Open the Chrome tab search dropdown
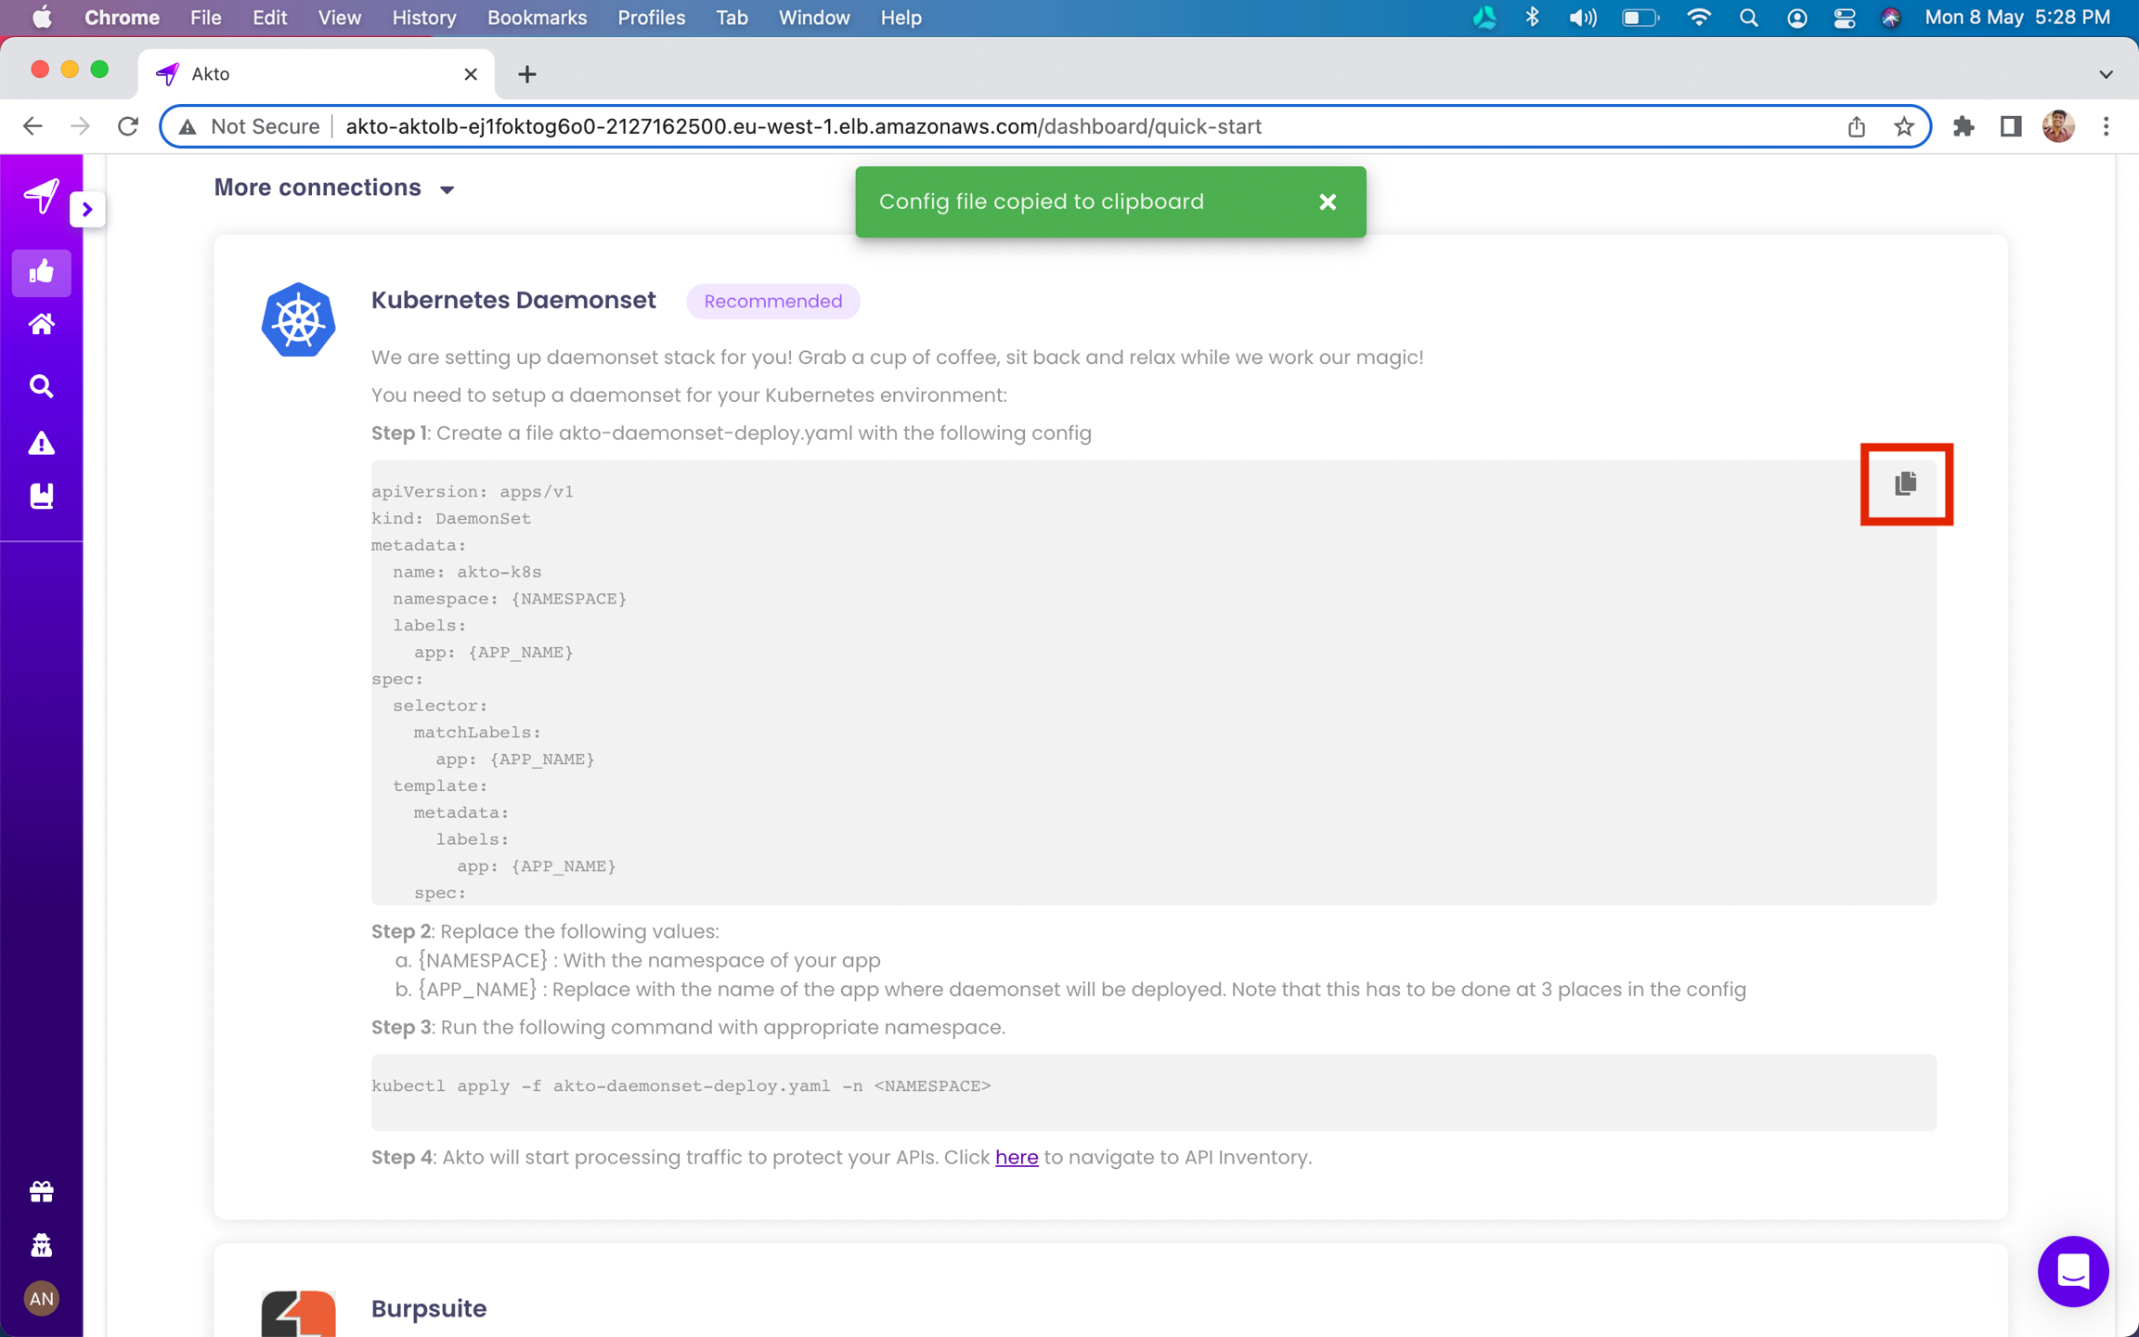2139x1337 pixels. pos(2106,74)
